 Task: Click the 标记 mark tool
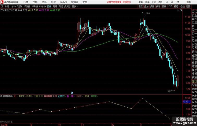tap(176, 6)
